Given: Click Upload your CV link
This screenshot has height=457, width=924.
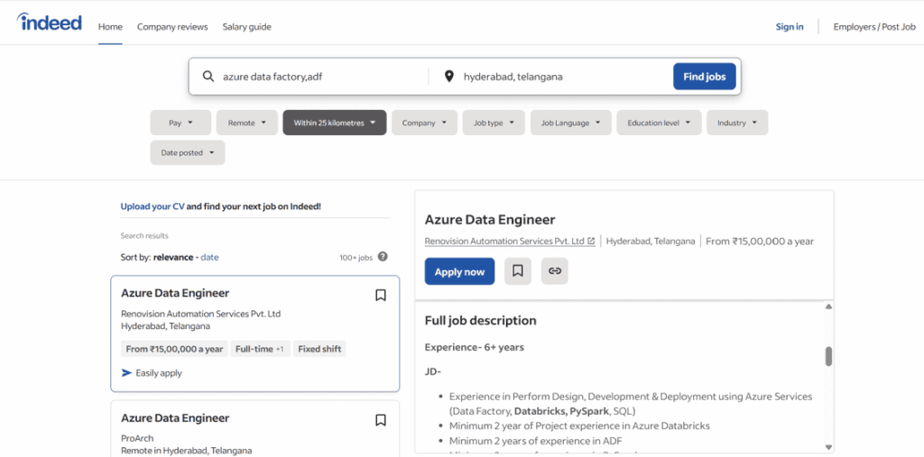Looking at the screenshot, I should [x=152, y=206].
